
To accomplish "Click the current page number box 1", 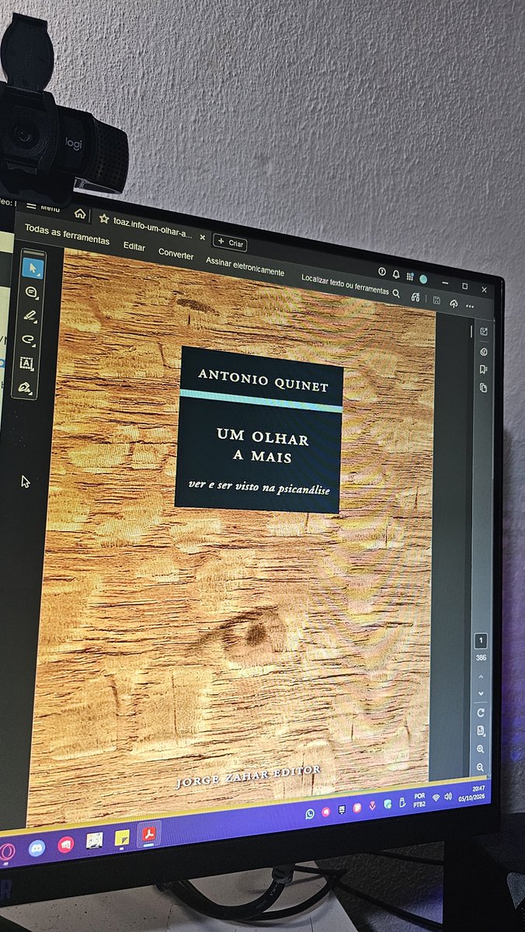I will pyautogui.click(x=481, y=641).
